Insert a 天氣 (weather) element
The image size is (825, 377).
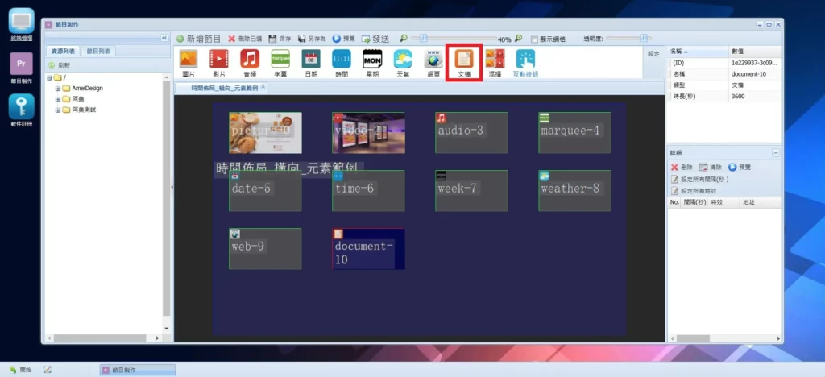click(403, 60)
